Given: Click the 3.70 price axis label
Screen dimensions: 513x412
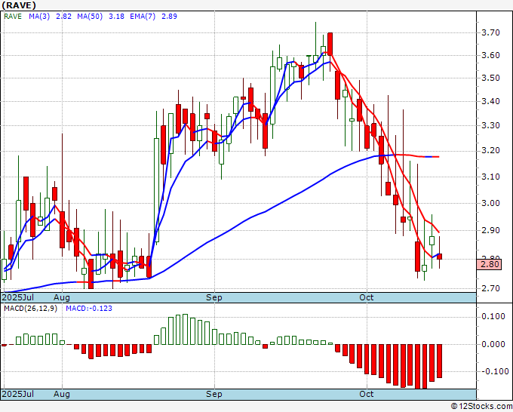Looking at the screenshot, I should [x=491, y=32].
